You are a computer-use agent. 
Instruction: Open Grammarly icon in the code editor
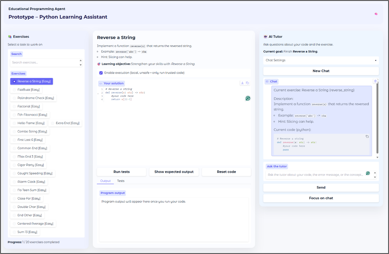248,98
